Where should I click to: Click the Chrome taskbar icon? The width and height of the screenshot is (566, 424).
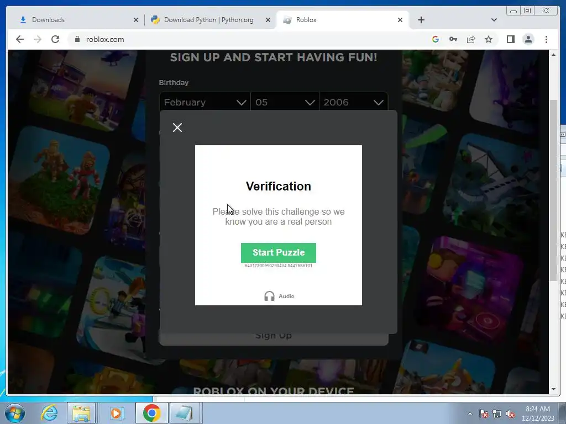coord(151,413)
